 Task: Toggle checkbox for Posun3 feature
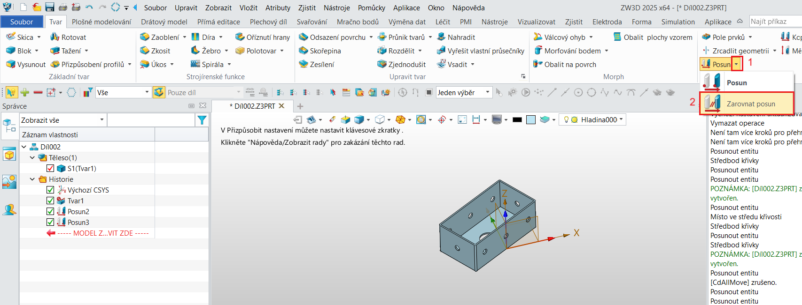click(50, 222)
